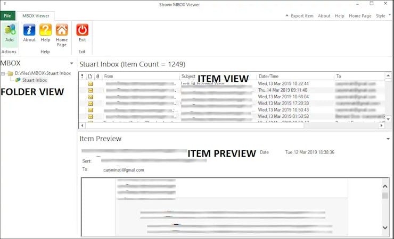Click envelope icon of the 10:58:04 email
The image size is (394, 239).
tap(91, 97)
